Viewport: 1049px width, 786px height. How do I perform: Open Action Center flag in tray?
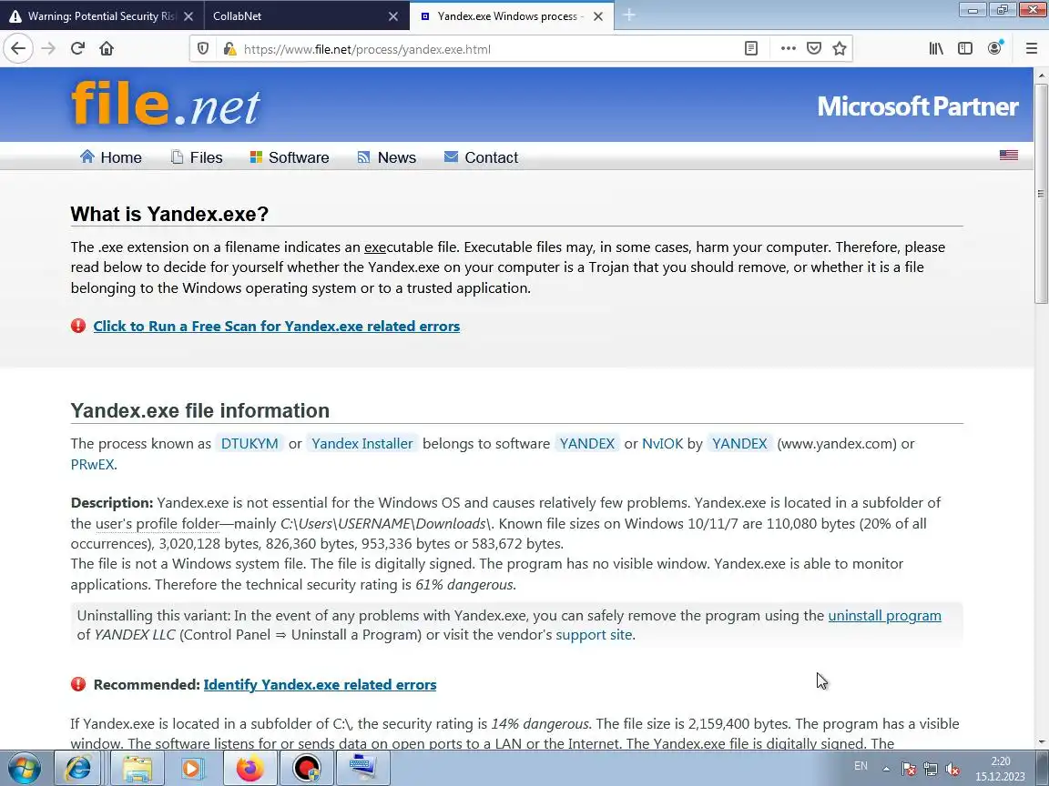click(909, 769)
